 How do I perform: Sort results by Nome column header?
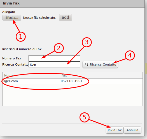click(31, 75)
